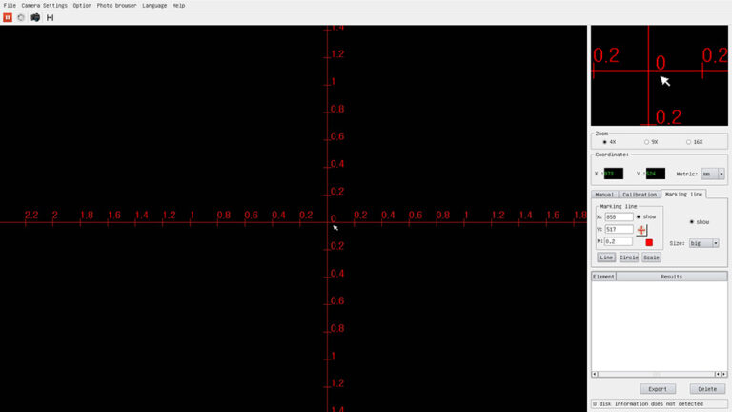Click the red pause icon in toolbar

[7, 17]
